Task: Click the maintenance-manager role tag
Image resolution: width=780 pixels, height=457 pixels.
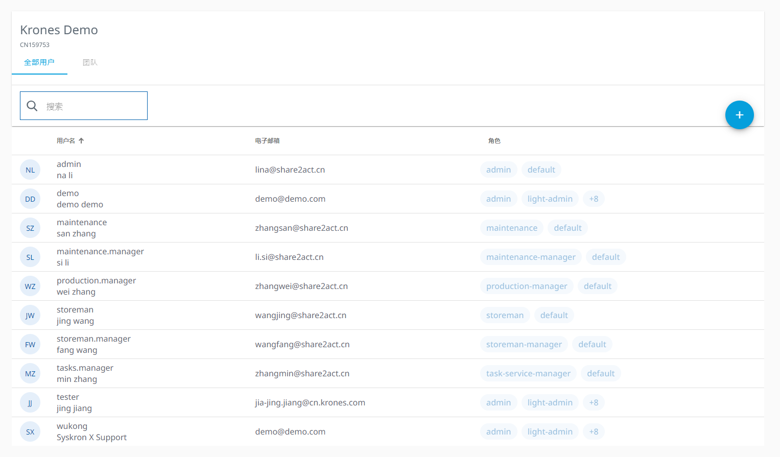Action: coord(530,257)
